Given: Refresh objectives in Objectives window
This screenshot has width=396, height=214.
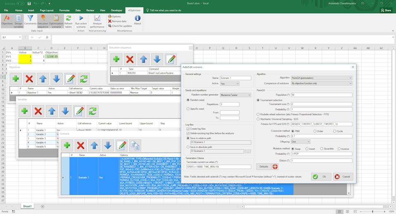Looking at the screenshot, I should tap(84, 79).
